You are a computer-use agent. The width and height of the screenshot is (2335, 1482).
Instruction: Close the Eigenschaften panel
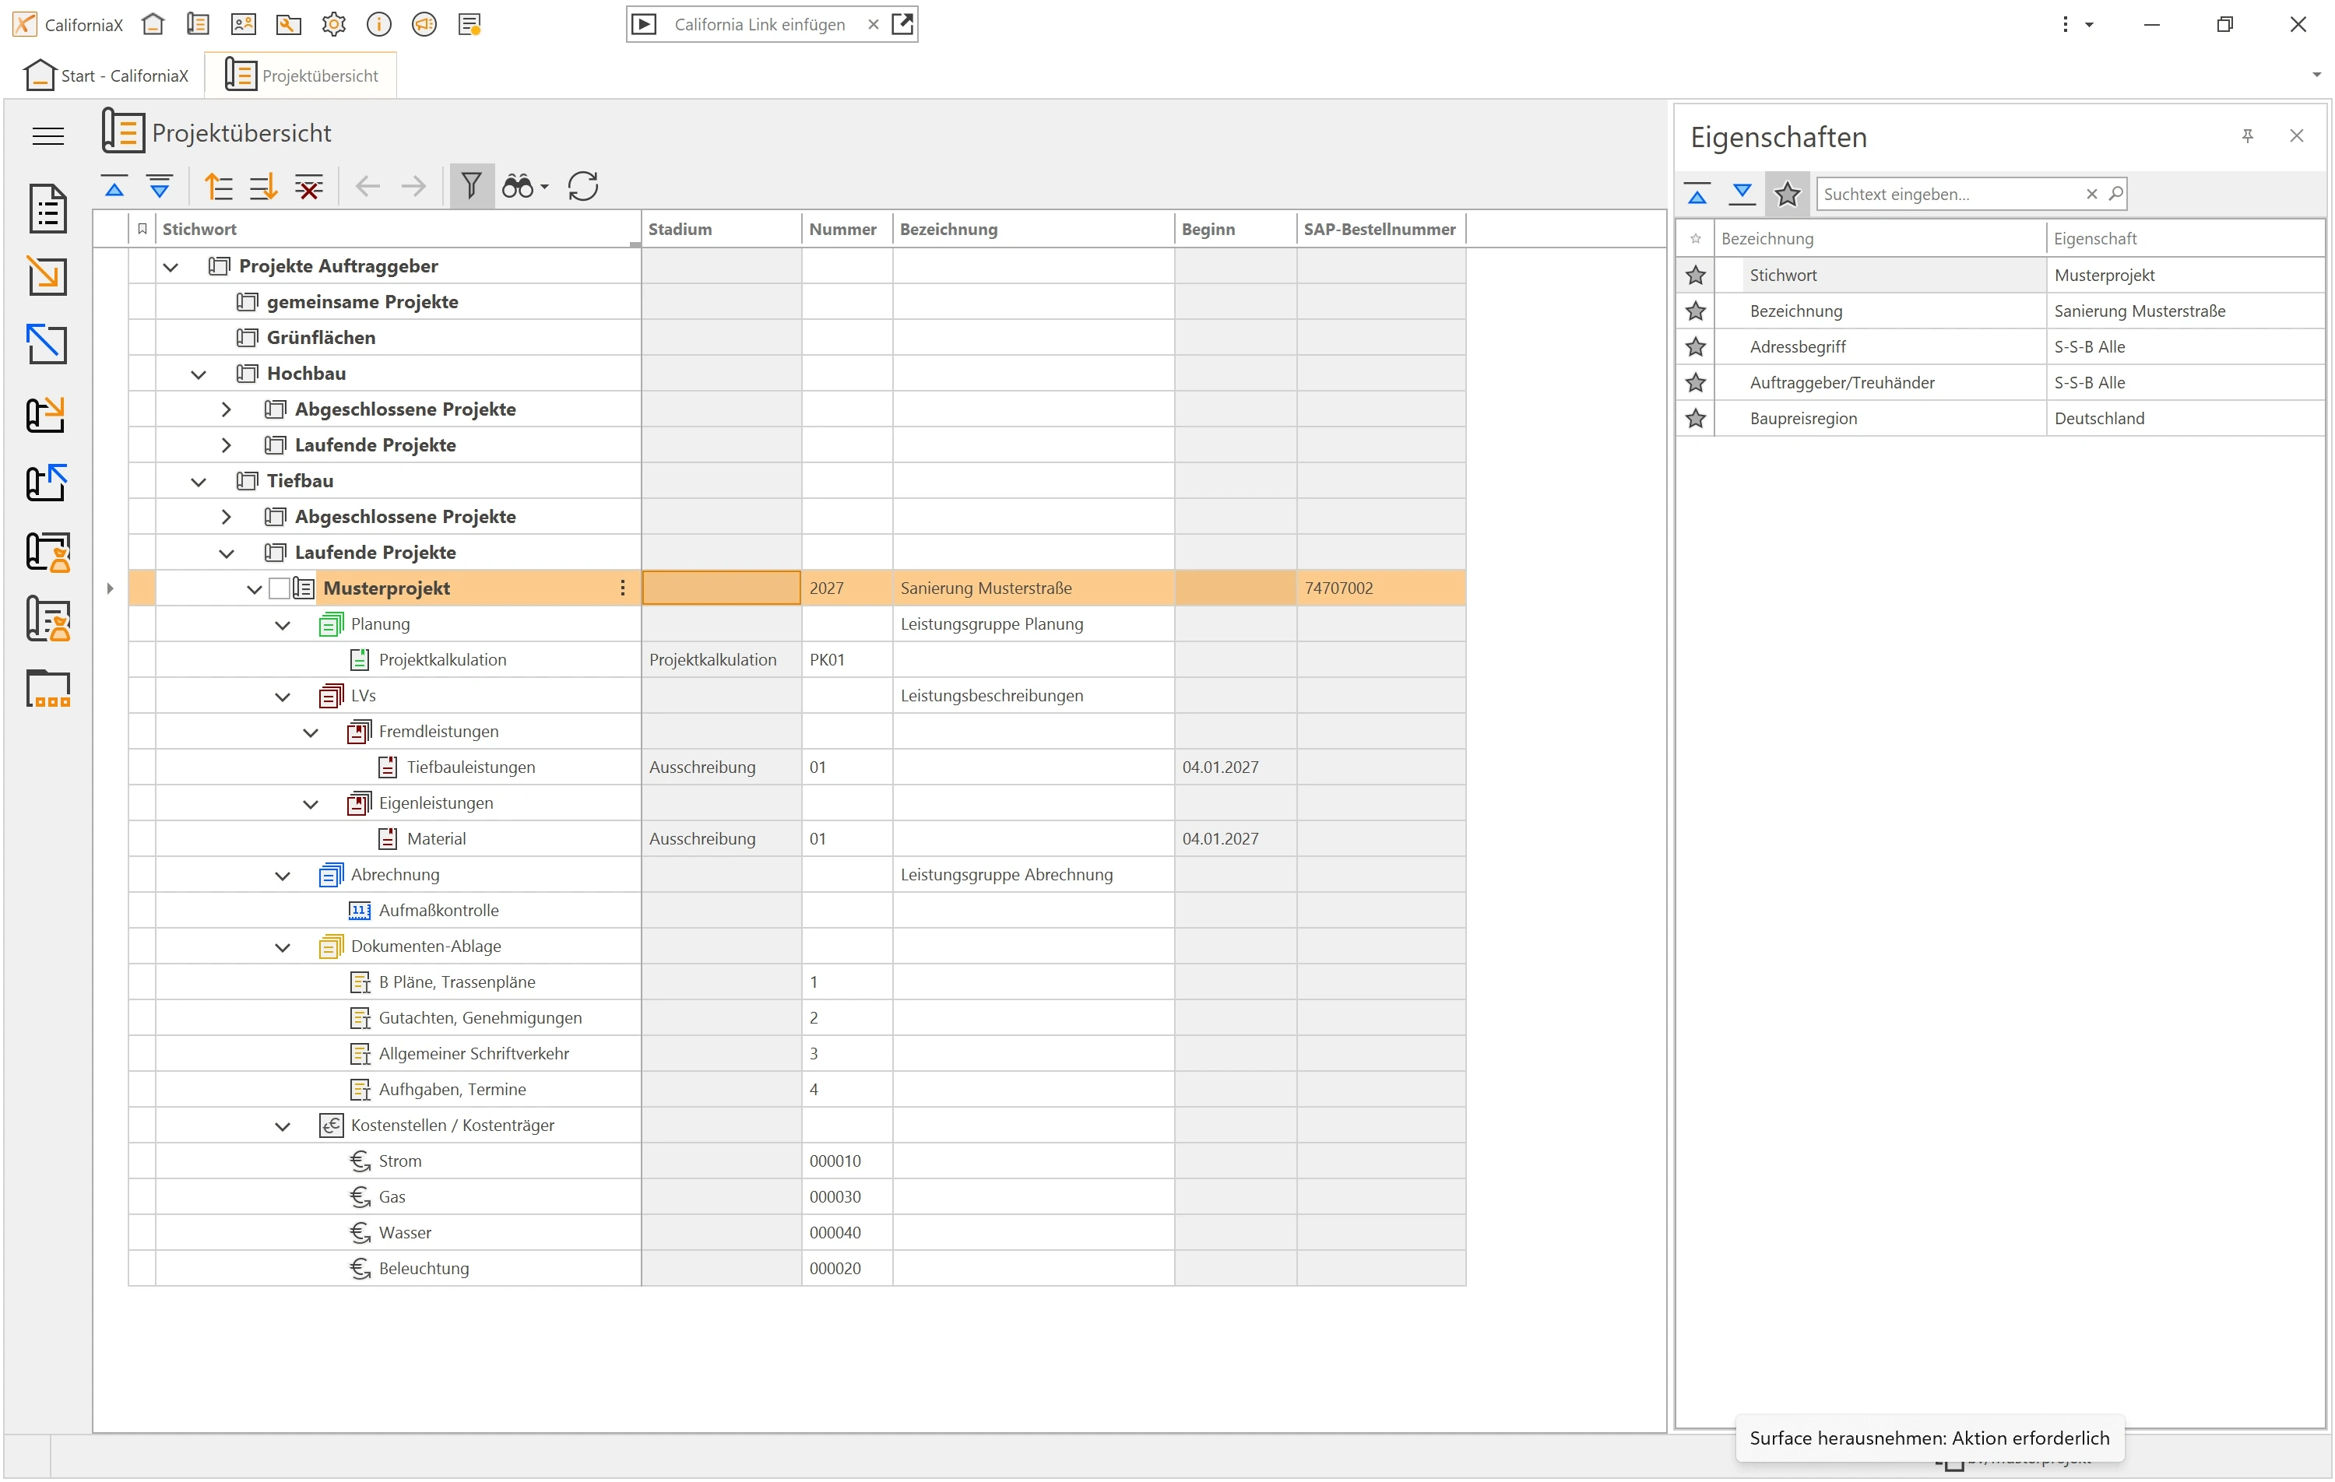click(2296, 135)
